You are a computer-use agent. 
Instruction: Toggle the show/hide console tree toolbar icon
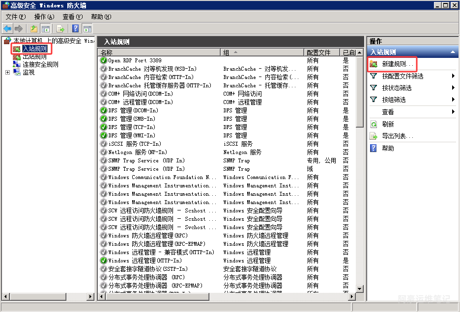[46, 28]
